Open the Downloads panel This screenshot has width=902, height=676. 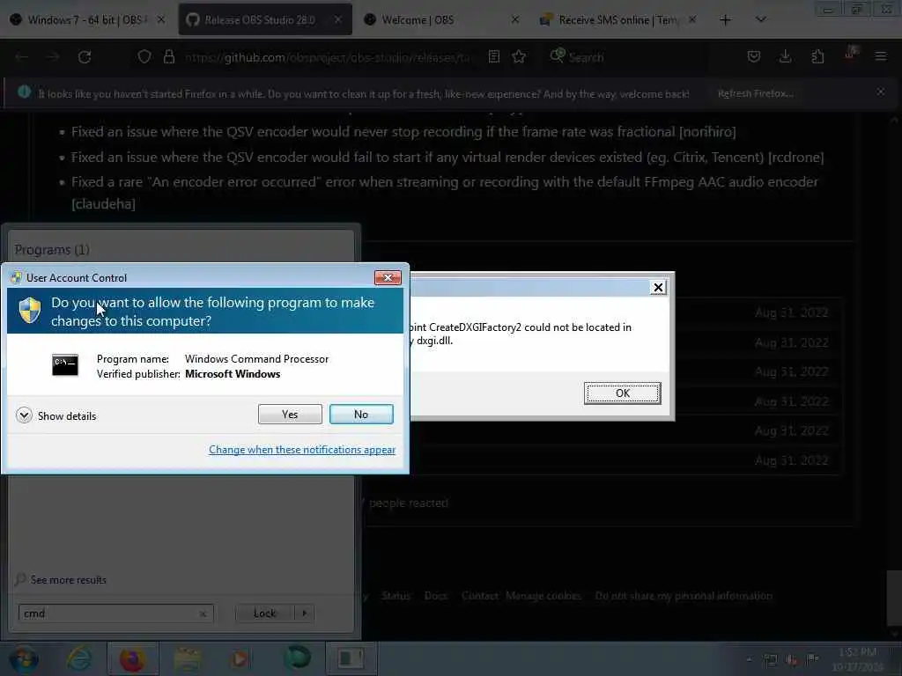tap(785, 57)
